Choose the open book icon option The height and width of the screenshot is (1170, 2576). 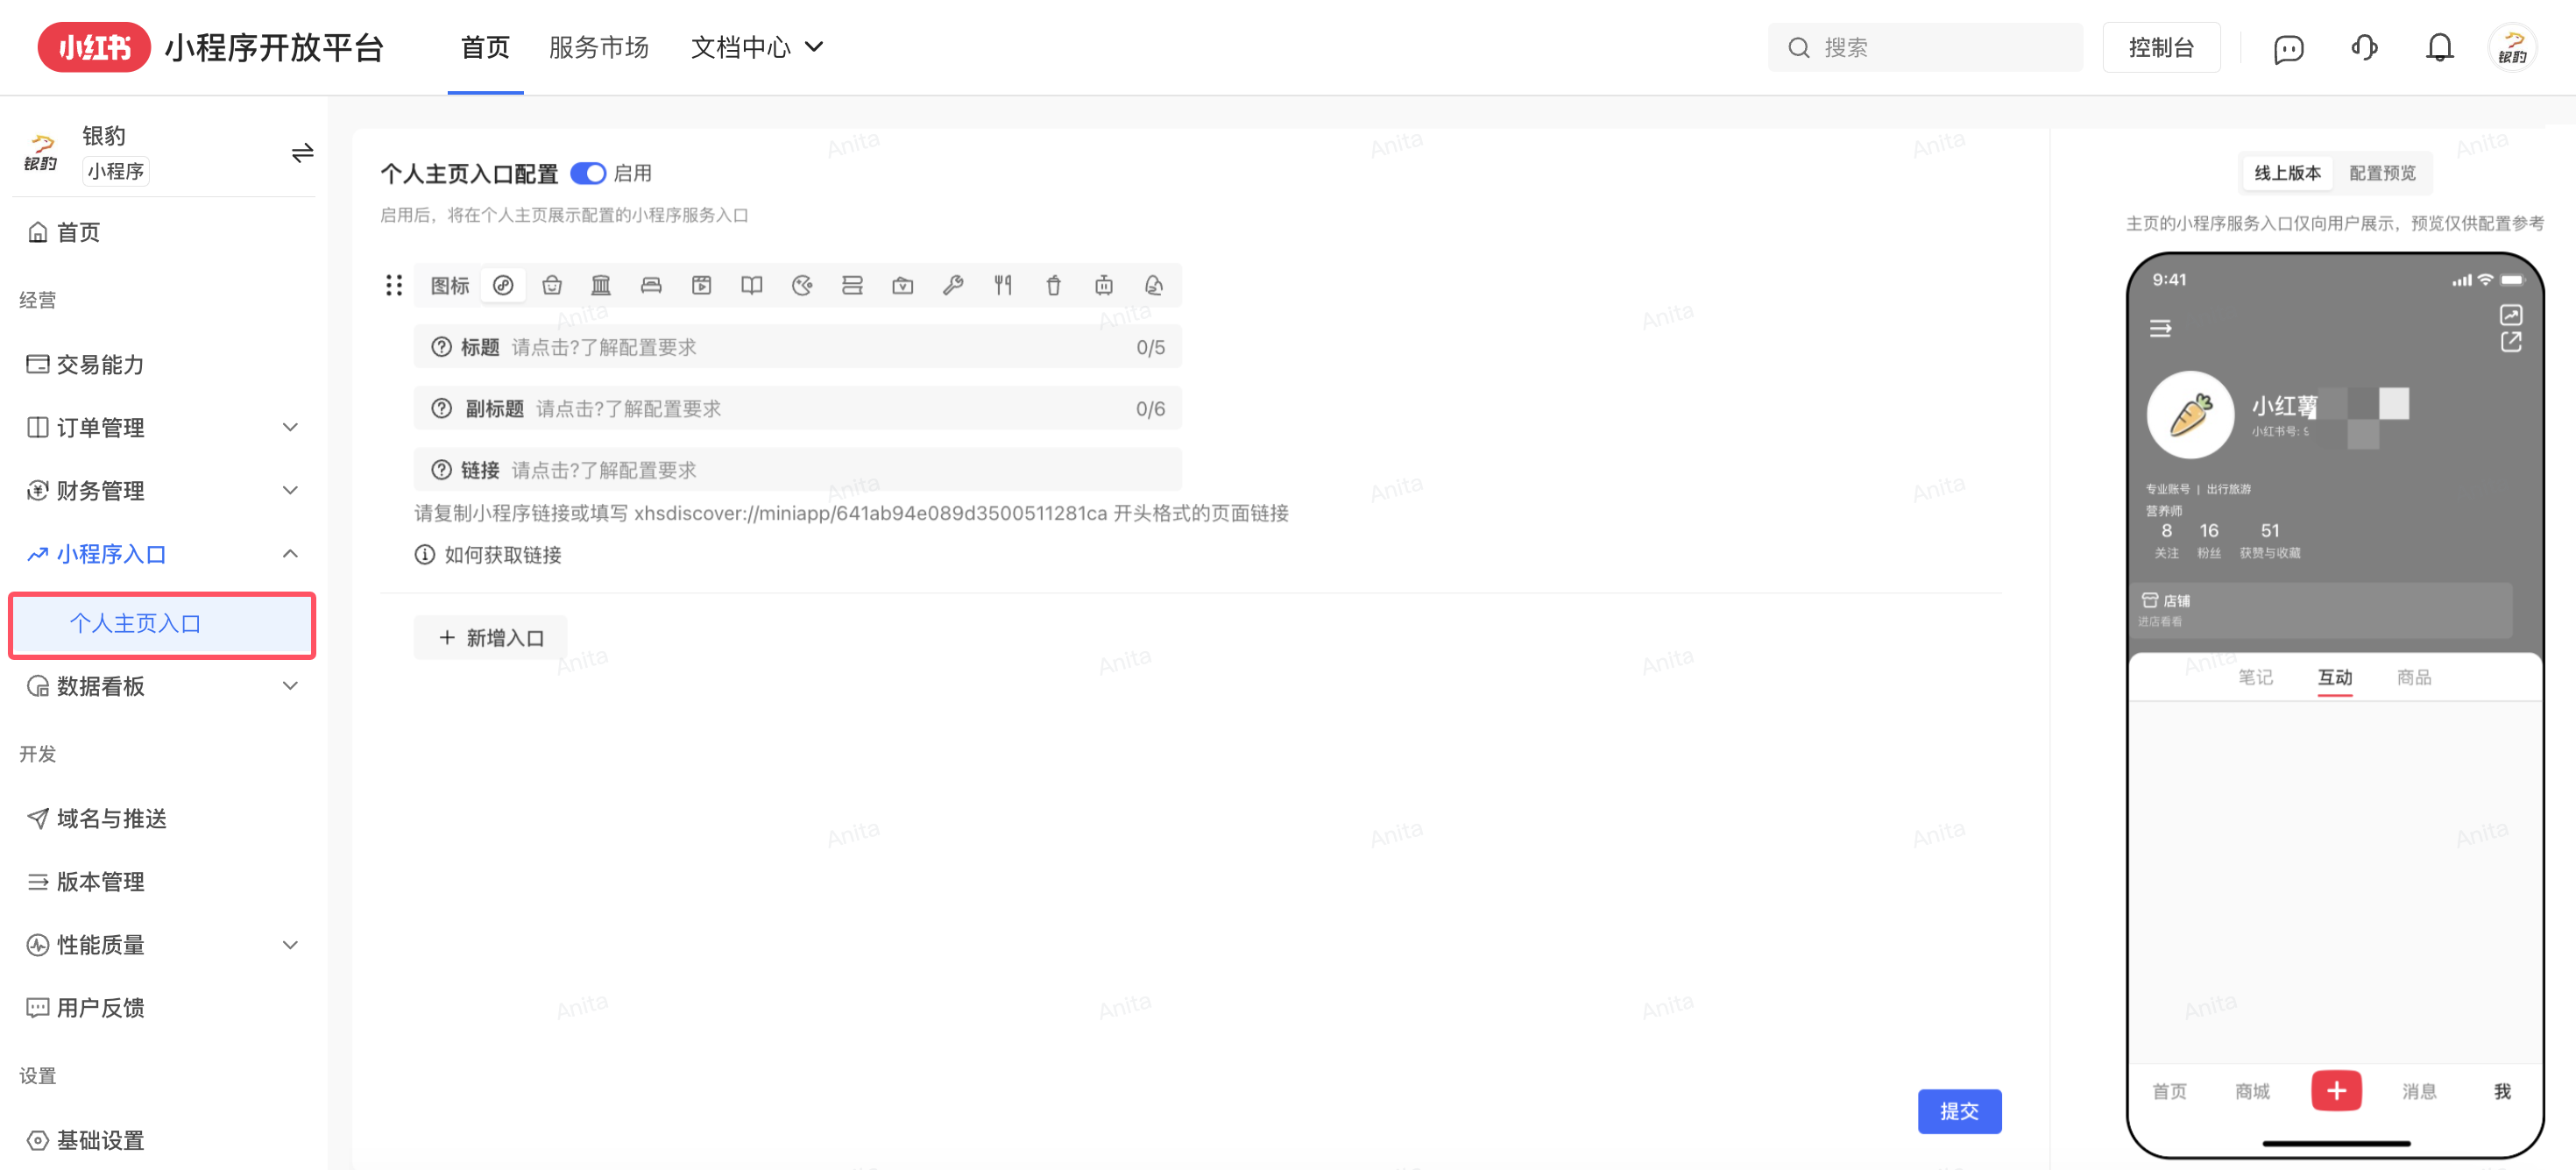pyautogui.click(x=752, y=286)
